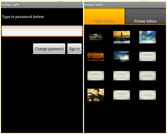Viewport: 167px width, 134px height.
Task: Select the paper thumbnail in second row
Action: (x=147, y=56)
